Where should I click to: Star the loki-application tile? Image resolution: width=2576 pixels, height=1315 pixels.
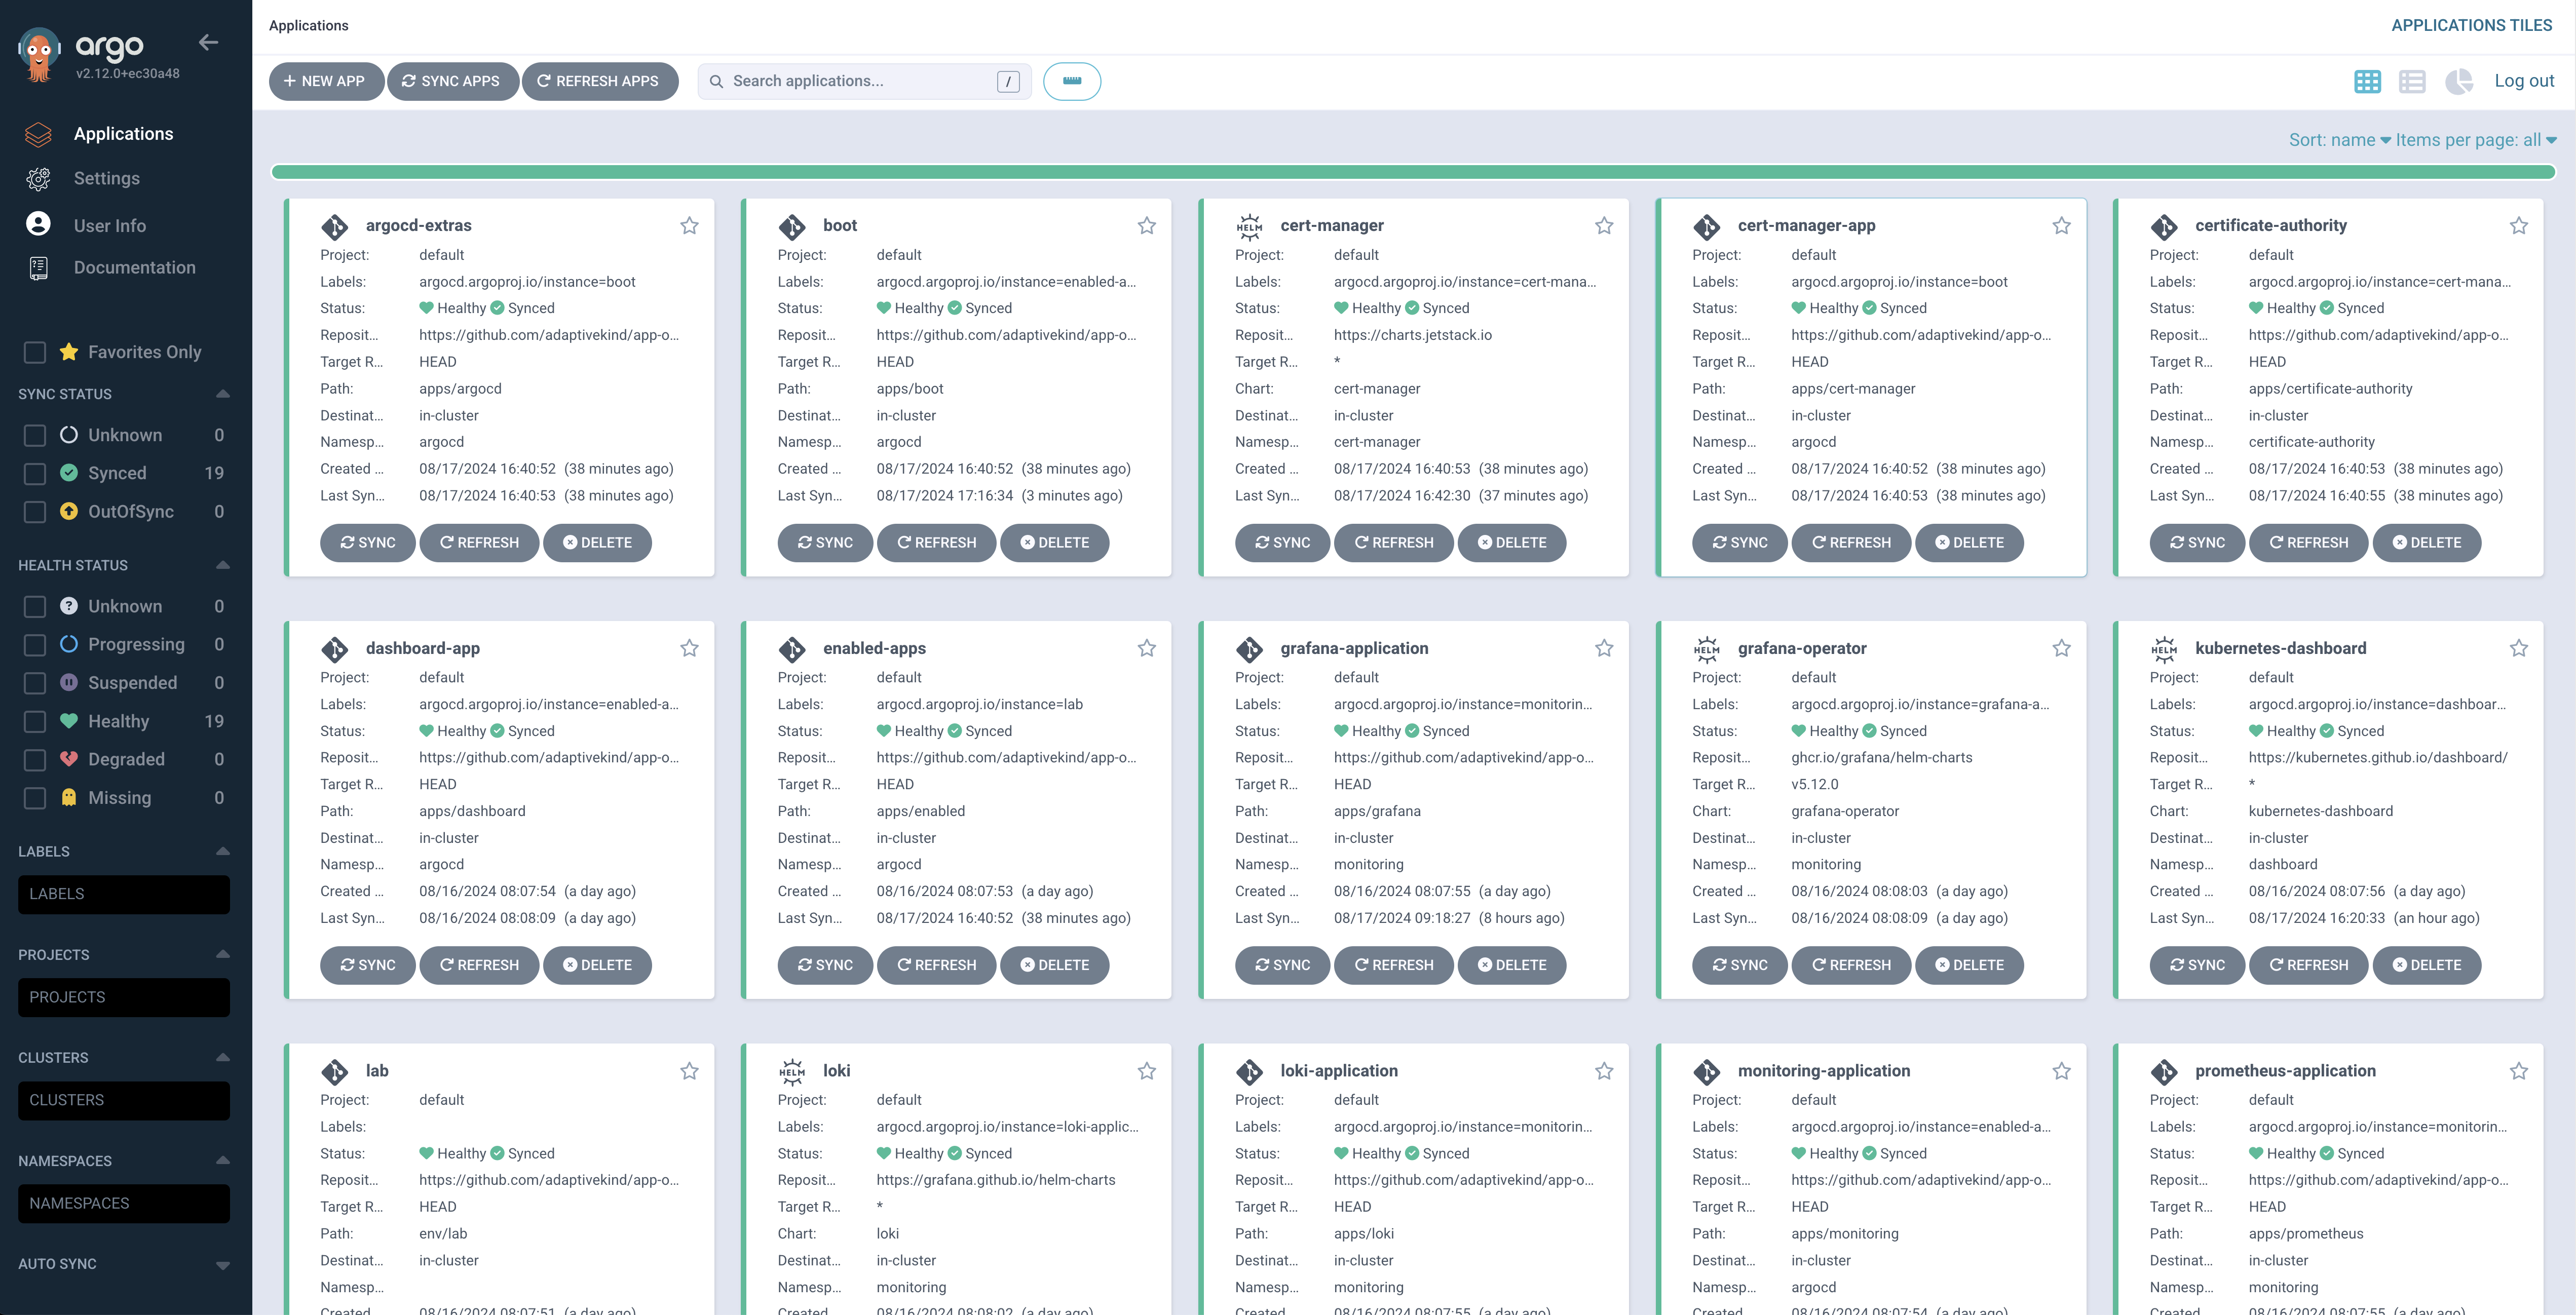pos(1604,1071)
